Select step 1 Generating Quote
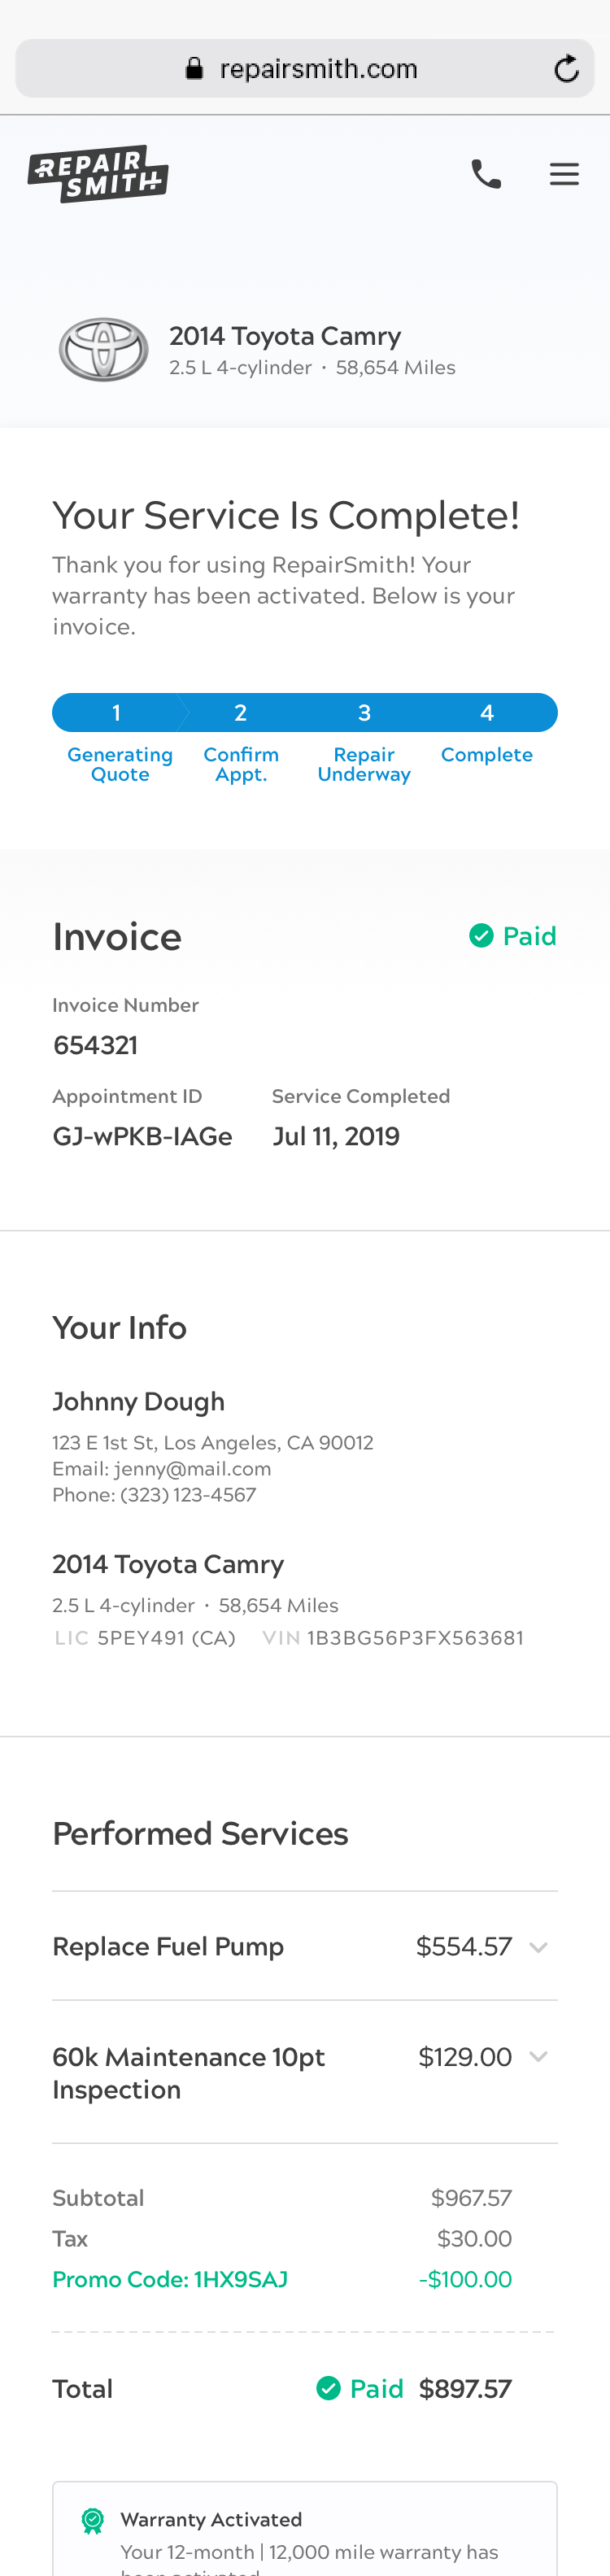610x2576 pixels. click(x=118, y=713)
